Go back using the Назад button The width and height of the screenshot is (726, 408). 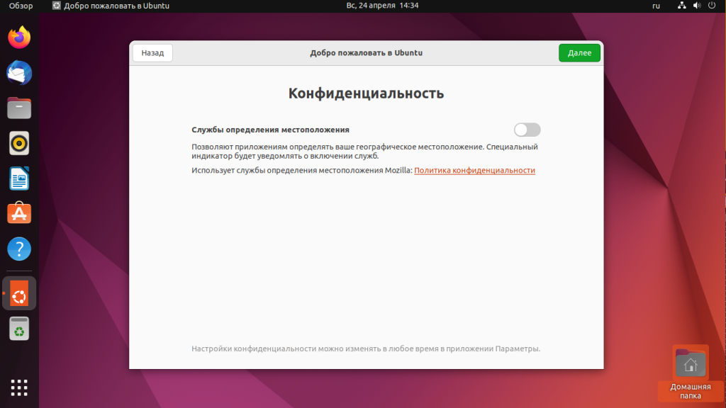click(152, 53)
